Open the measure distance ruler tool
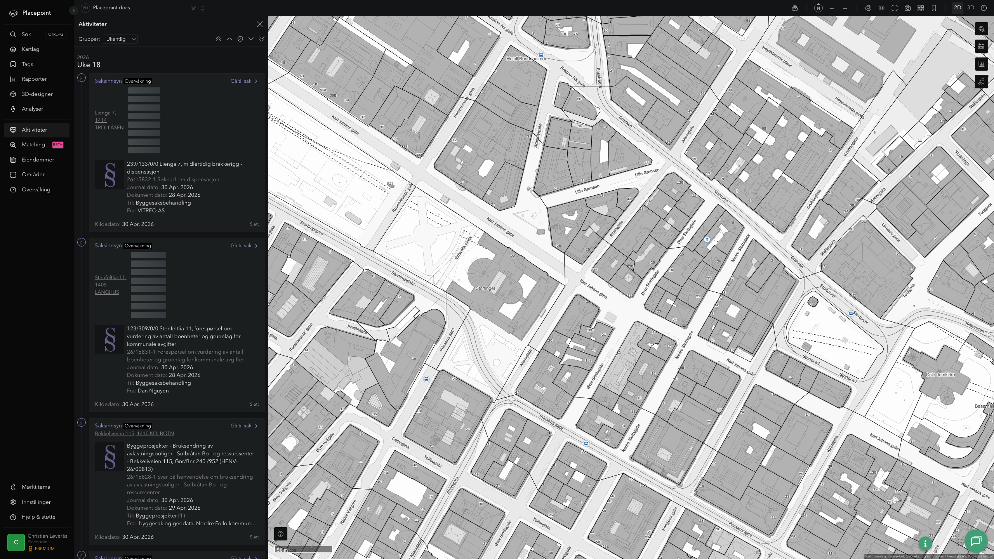The height and width of the screenshot is (559, 994). coord(982,47)
